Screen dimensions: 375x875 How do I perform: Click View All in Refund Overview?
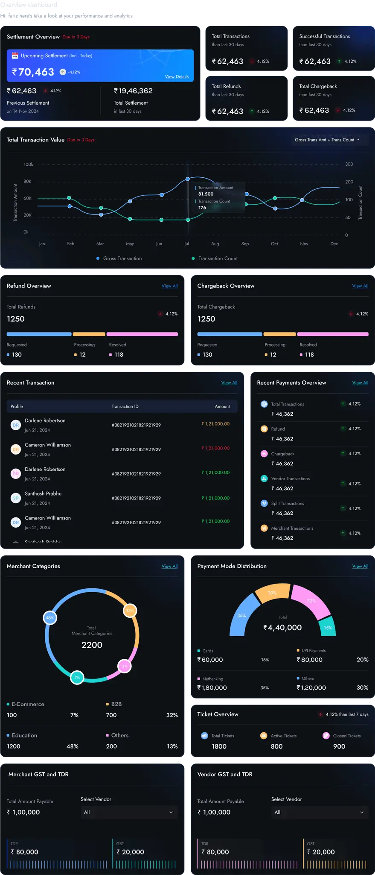(x=169, y=286)
